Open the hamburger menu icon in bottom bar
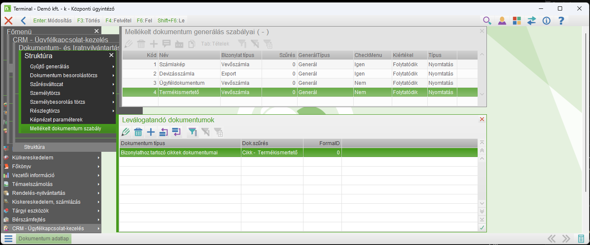The image size is (590, 245). click(8, 239)
